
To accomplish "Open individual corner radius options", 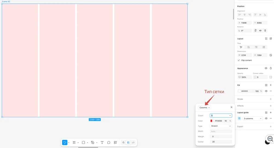I will pyautogui.click(x=271, y=77).
